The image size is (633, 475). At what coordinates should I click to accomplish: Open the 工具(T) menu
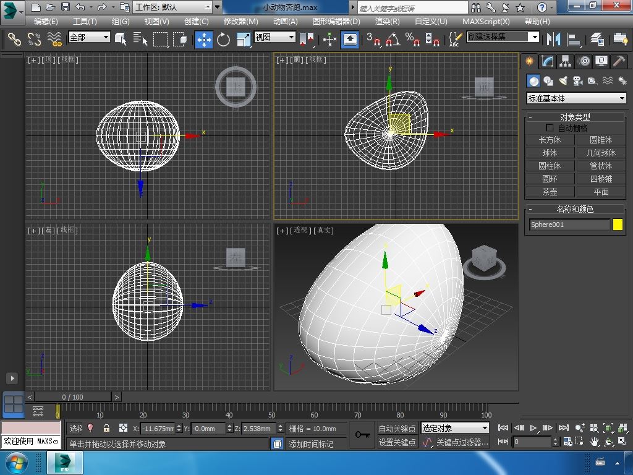[x=84, y=22]
